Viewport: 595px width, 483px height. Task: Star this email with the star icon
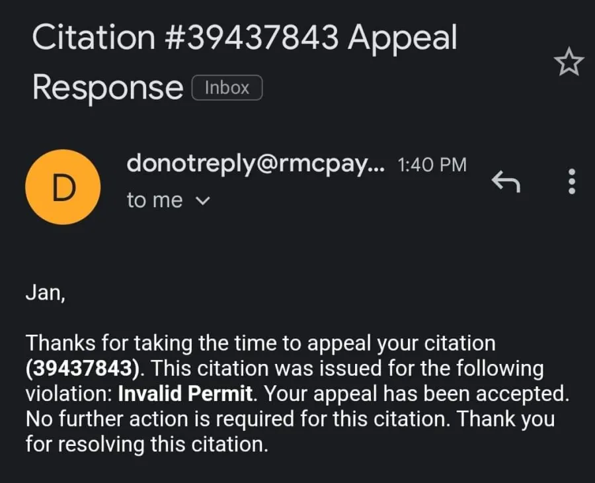569,63
